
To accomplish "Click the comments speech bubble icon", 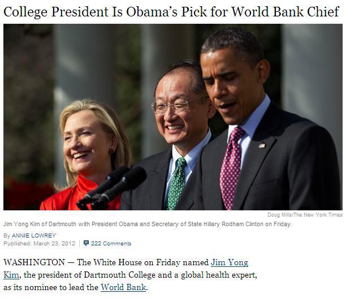I will (x=86, y=243).
